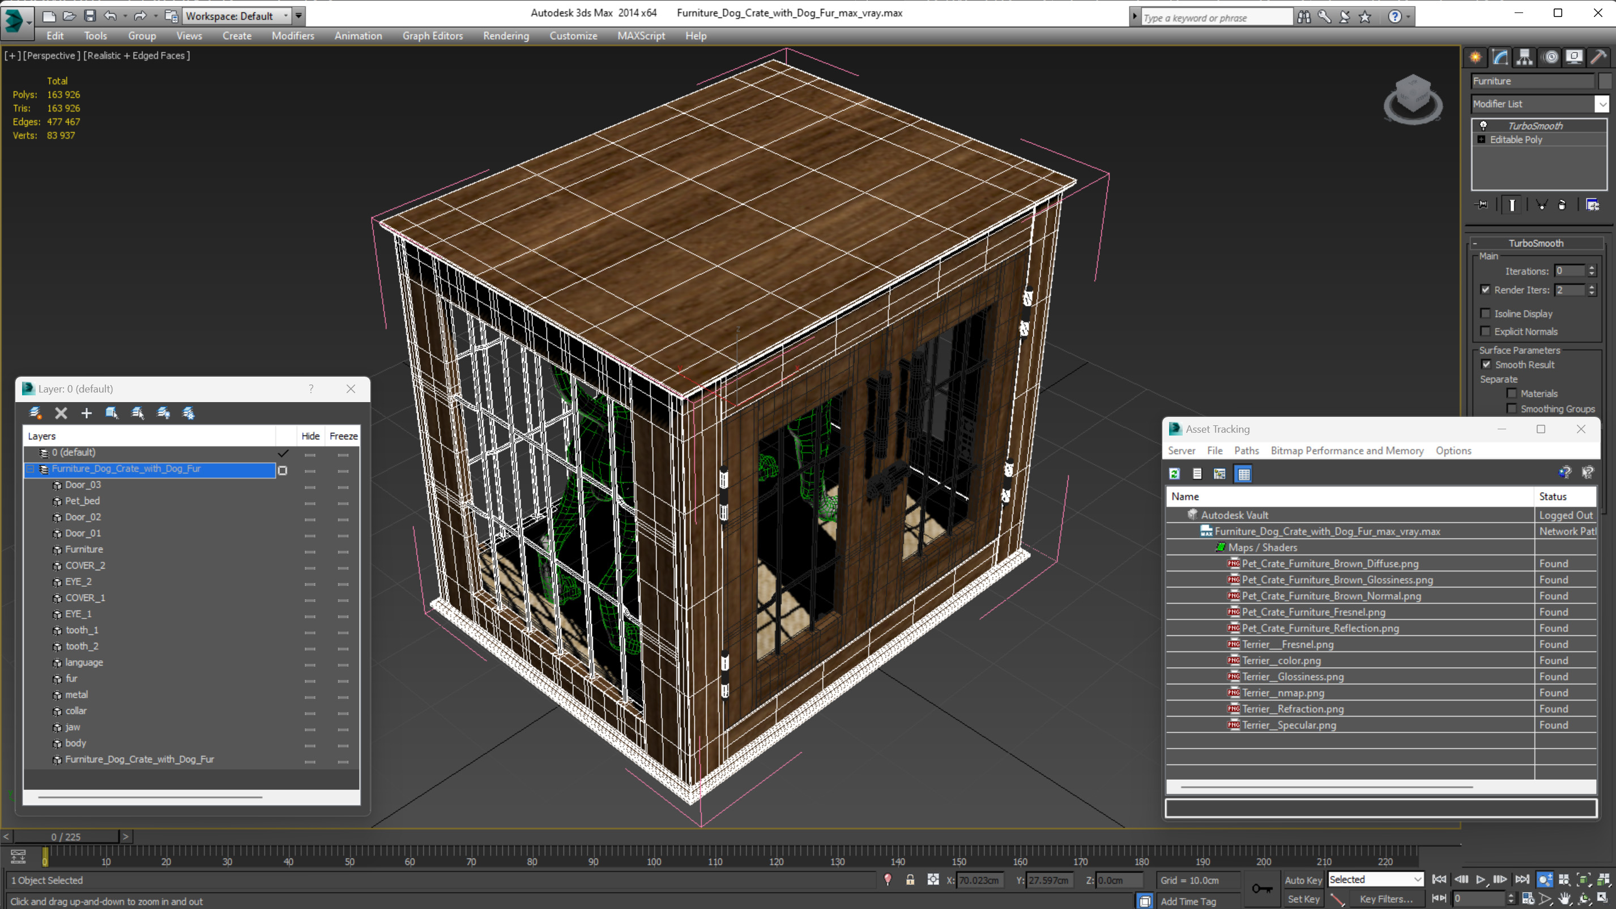The height and width of the screenshot is (909, 1616).
Task: Click Refresh icon in Asset Tracking
Action: point(1174,473)
